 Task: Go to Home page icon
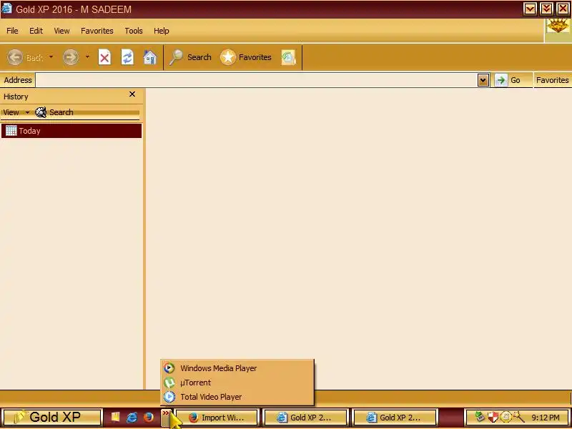click(x=149, y=57)
